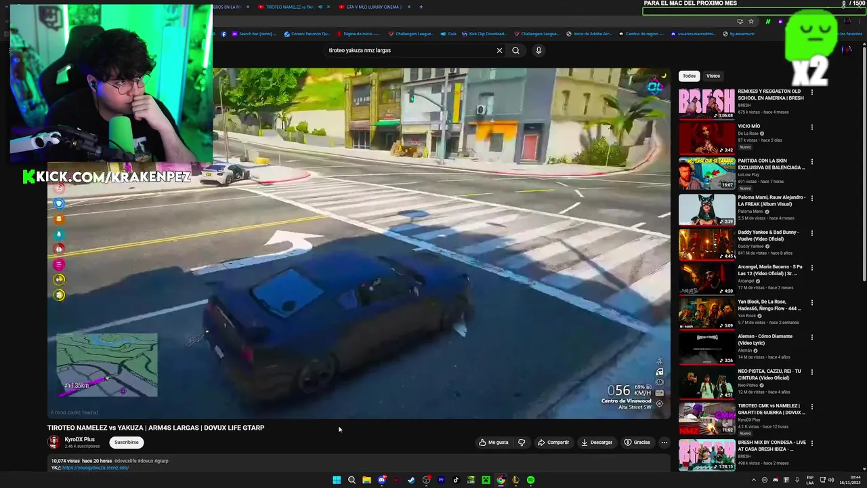
Task: Open options menu for BRESH Remixes video
Action: [811, 92]
